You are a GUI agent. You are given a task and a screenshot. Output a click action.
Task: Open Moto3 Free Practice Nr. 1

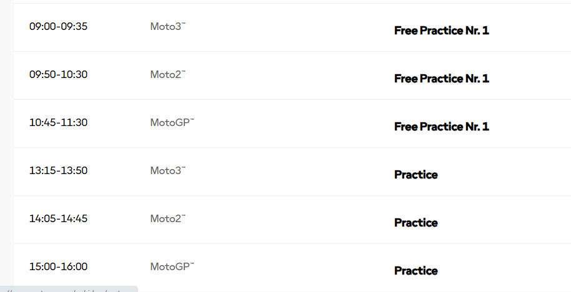[441, 31]
